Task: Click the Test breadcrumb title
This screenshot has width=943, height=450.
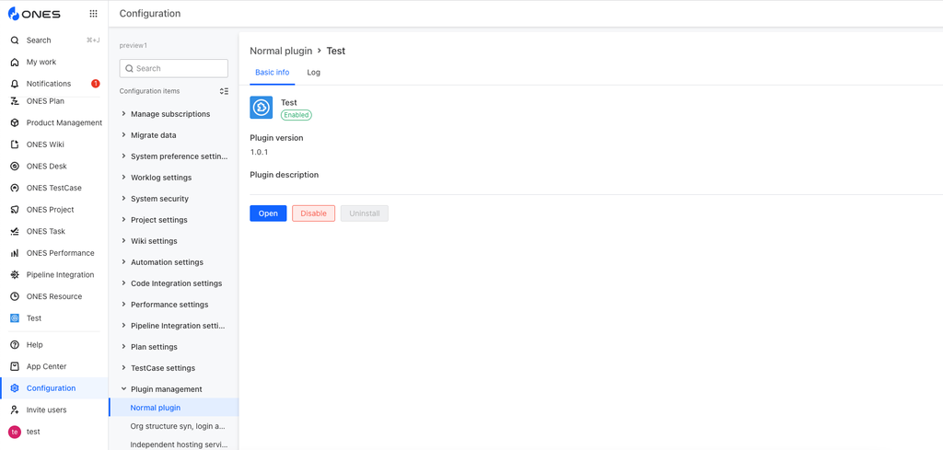Action: (x=335, y=51)
